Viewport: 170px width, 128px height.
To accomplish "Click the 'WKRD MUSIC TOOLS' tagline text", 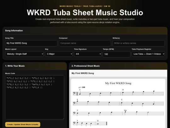I will (70, 6).
